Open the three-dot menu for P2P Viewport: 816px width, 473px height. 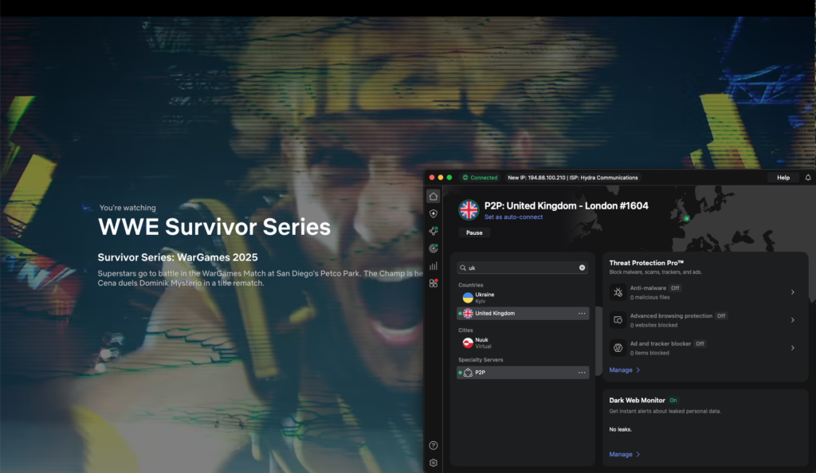coord(582,373)
